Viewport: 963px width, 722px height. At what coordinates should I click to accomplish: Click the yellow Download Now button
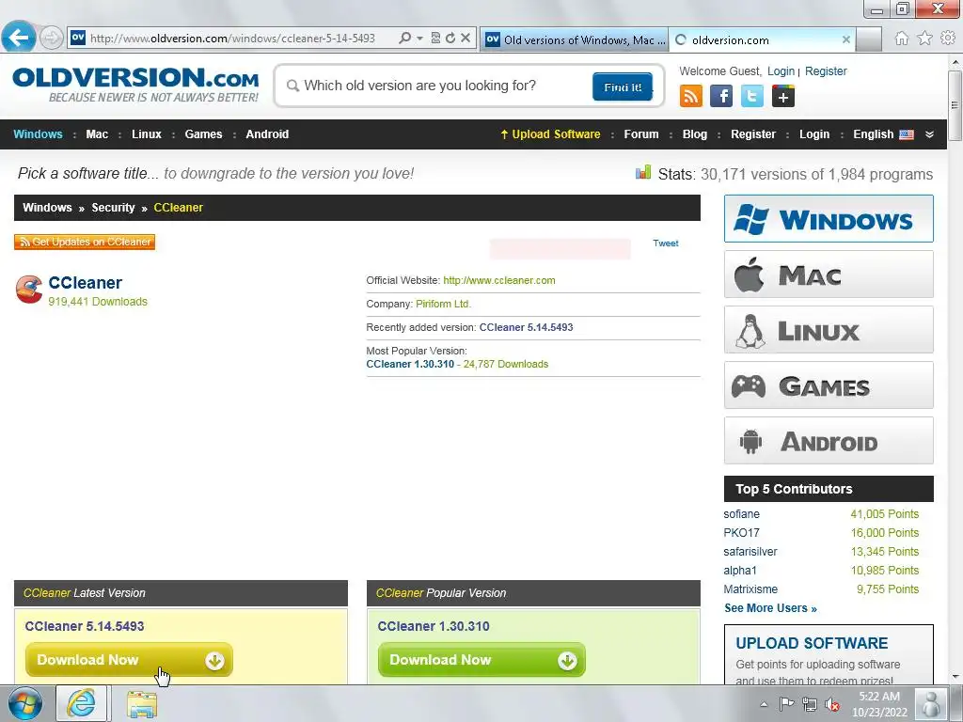(129, 660)
